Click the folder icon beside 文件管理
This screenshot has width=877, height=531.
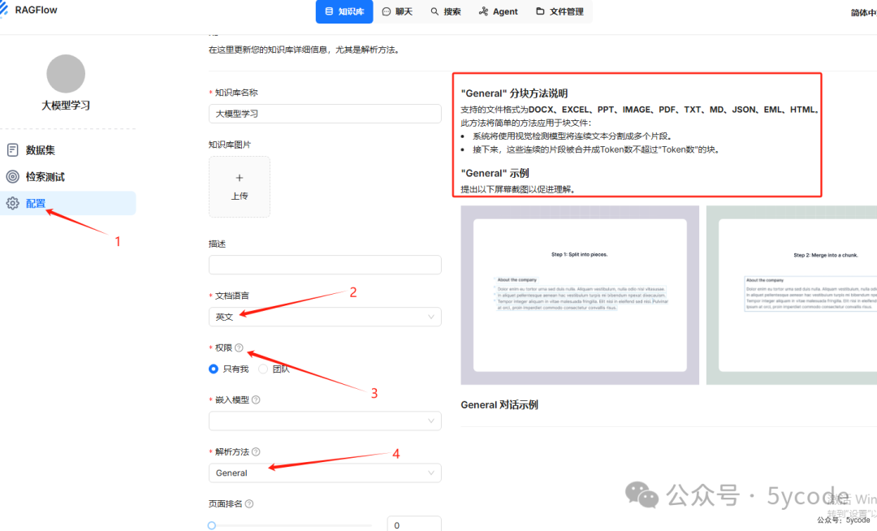pyautogui.click(x=540, y=11)
